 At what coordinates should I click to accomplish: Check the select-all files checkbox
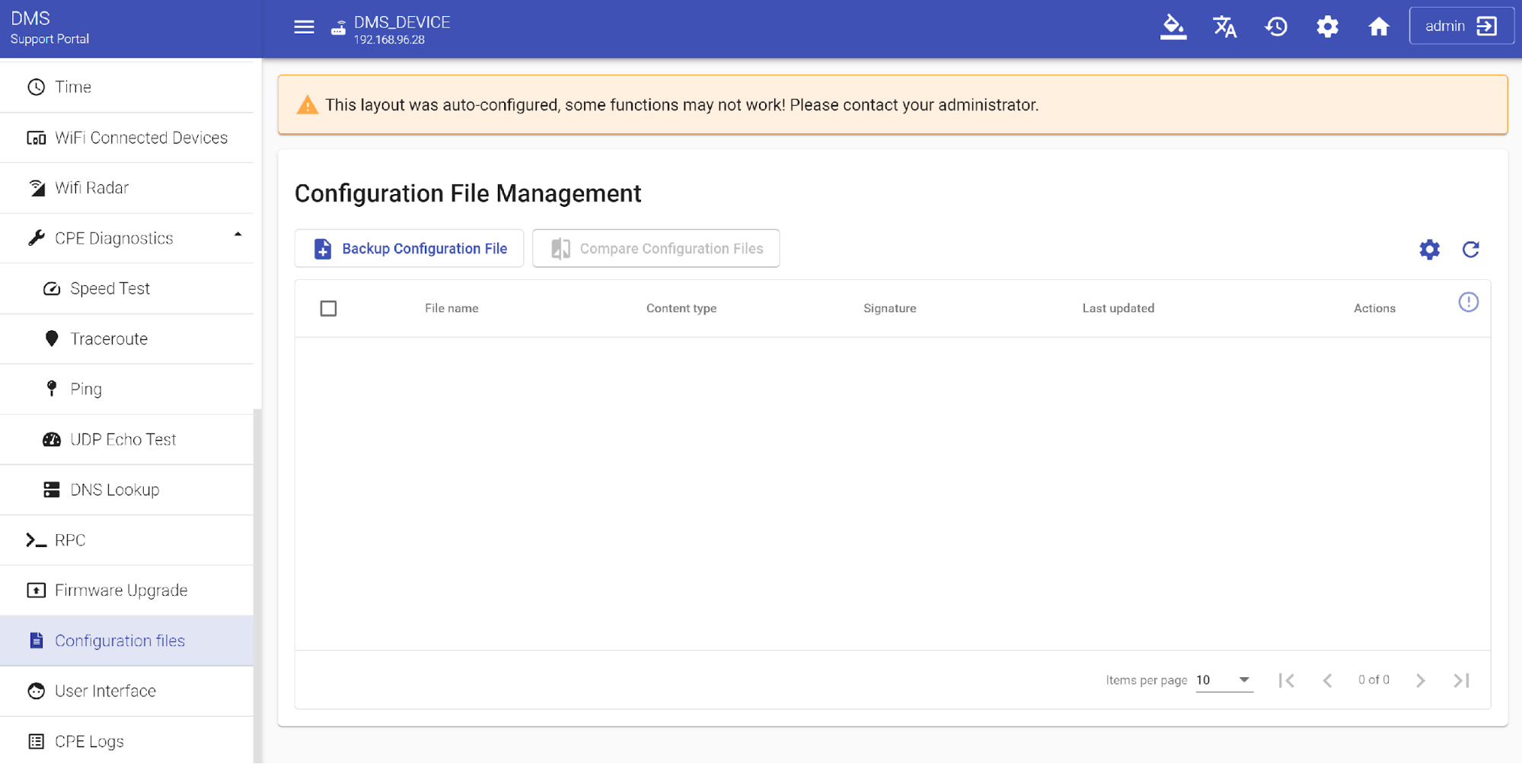328,308
